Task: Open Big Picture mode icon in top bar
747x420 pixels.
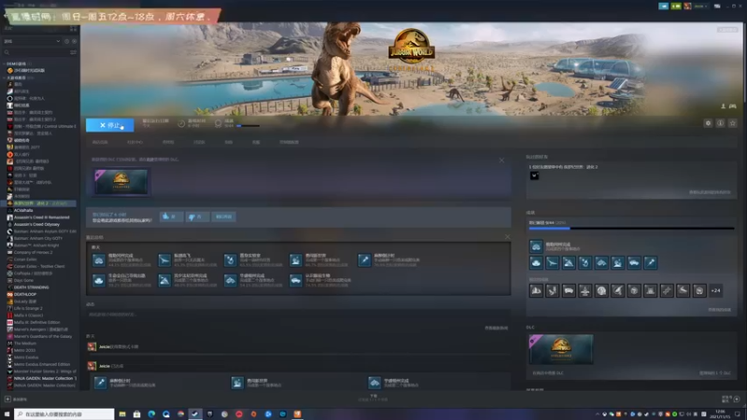Action: pyautogui.click(x=717, y=7)
